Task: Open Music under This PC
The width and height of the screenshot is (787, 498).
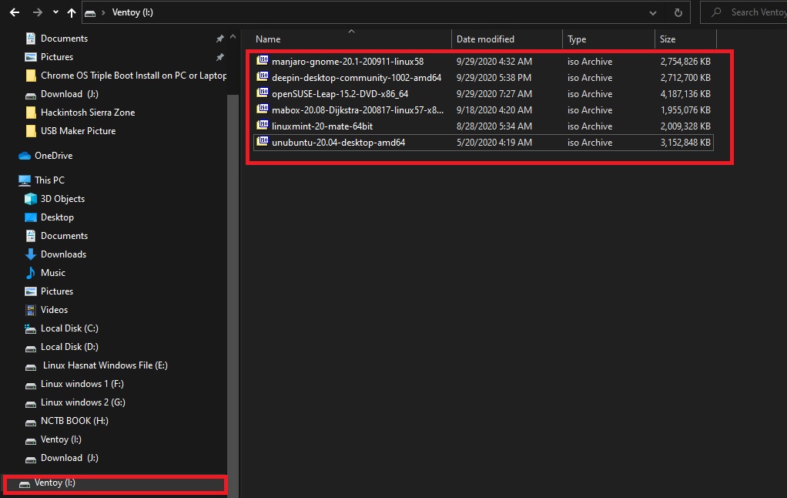Action: [x=52, y=273]
